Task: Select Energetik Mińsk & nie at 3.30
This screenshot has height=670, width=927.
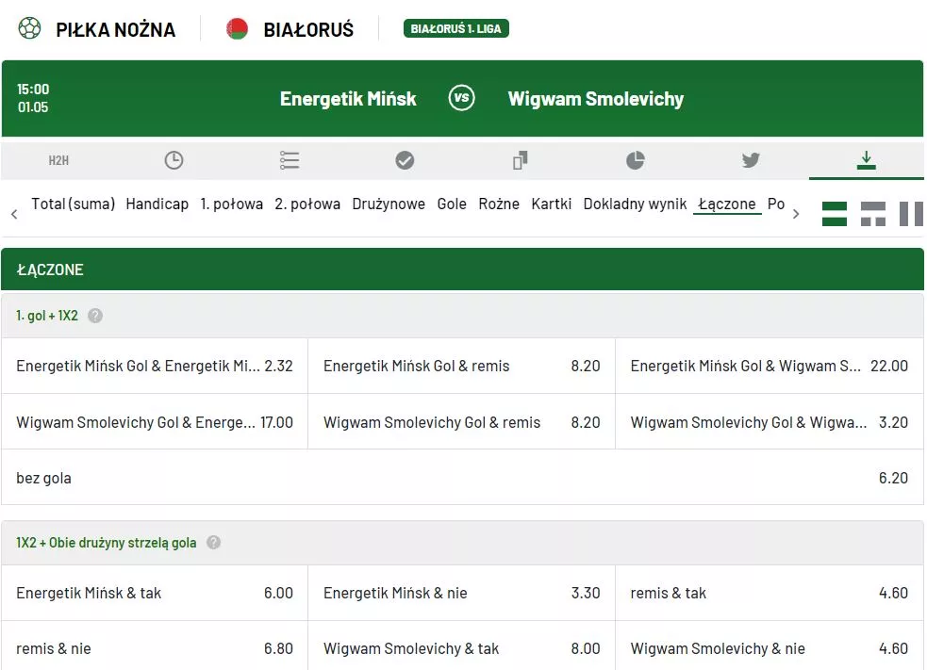Action: (x=461, y=594)
